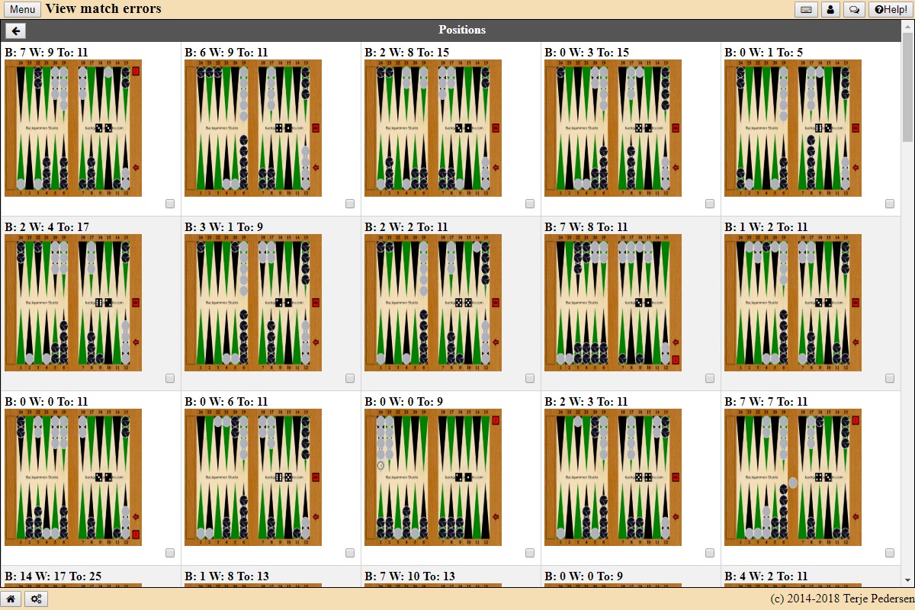Viewport: 915px width, 610px height.
Task: Select checkbox for position B: 1 W: 2 To: 11
Action: point(890,378)
